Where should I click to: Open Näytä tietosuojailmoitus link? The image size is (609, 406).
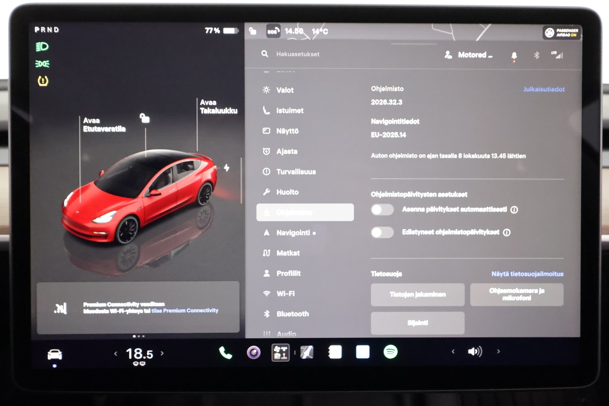coord(527,274)
